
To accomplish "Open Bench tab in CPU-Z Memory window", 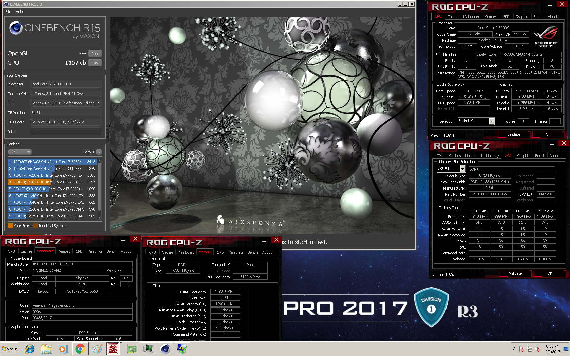I will point(252,252).
